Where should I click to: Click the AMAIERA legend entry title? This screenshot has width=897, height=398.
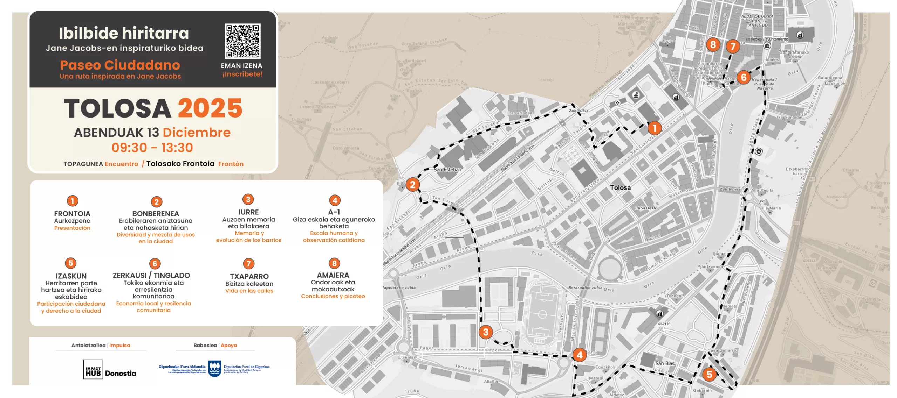[x=333, y=275]
